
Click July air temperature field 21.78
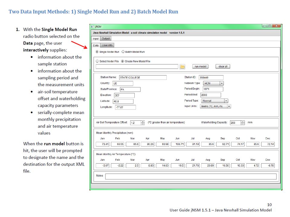(x=193, y=165)
